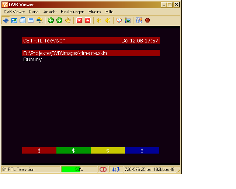This screenshot has height=189, width=236.
Task: Click the red up arrow icon
Action: click(88, 20)
